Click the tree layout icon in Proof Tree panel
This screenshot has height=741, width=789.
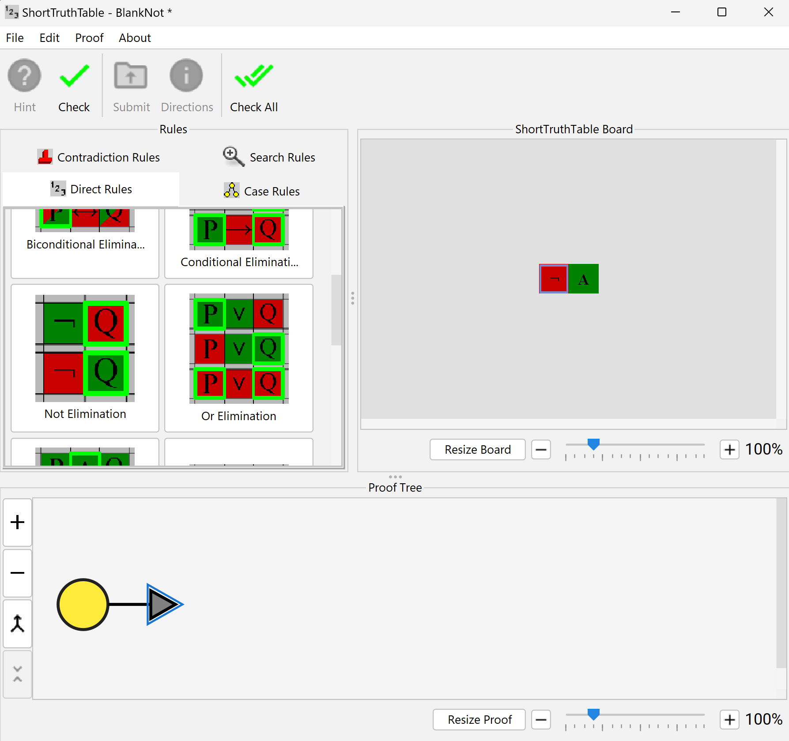coord(17,624)
